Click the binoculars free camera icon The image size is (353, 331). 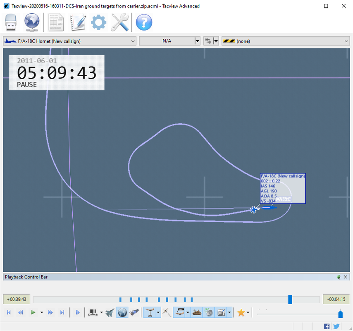click(134, 312)
